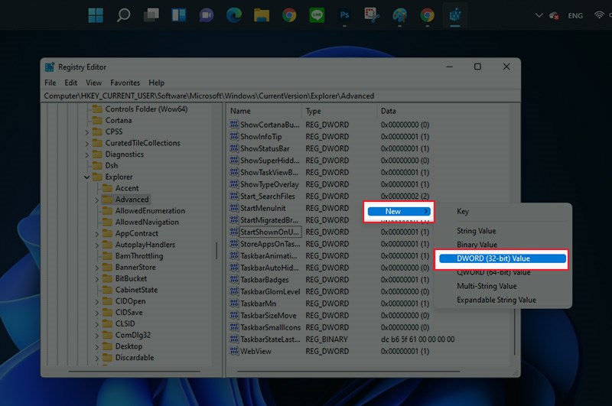This screenshot has height=406, width=612.
Task: Select String Value in the New submenu
Action: (x=476, y=231)
